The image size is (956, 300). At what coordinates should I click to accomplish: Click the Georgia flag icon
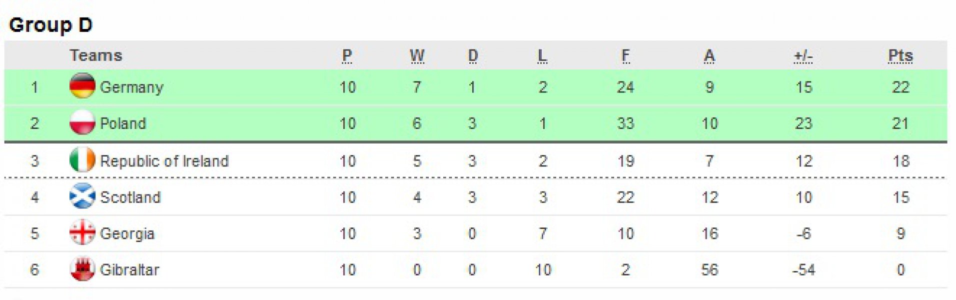[x=82, y=233]
